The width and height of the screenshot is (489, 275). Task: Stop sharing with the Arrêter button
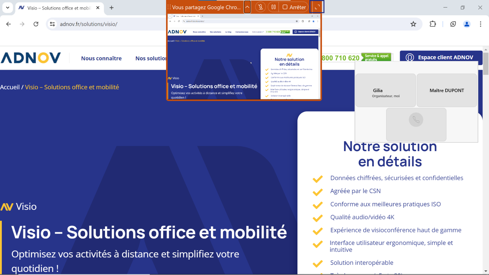pos(294,7)
